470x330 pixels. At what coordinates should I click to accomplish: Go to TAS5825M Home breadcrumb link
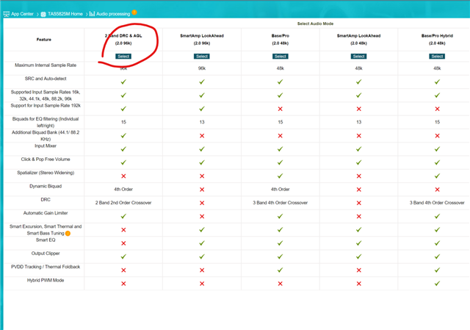(x=65, y=14)
